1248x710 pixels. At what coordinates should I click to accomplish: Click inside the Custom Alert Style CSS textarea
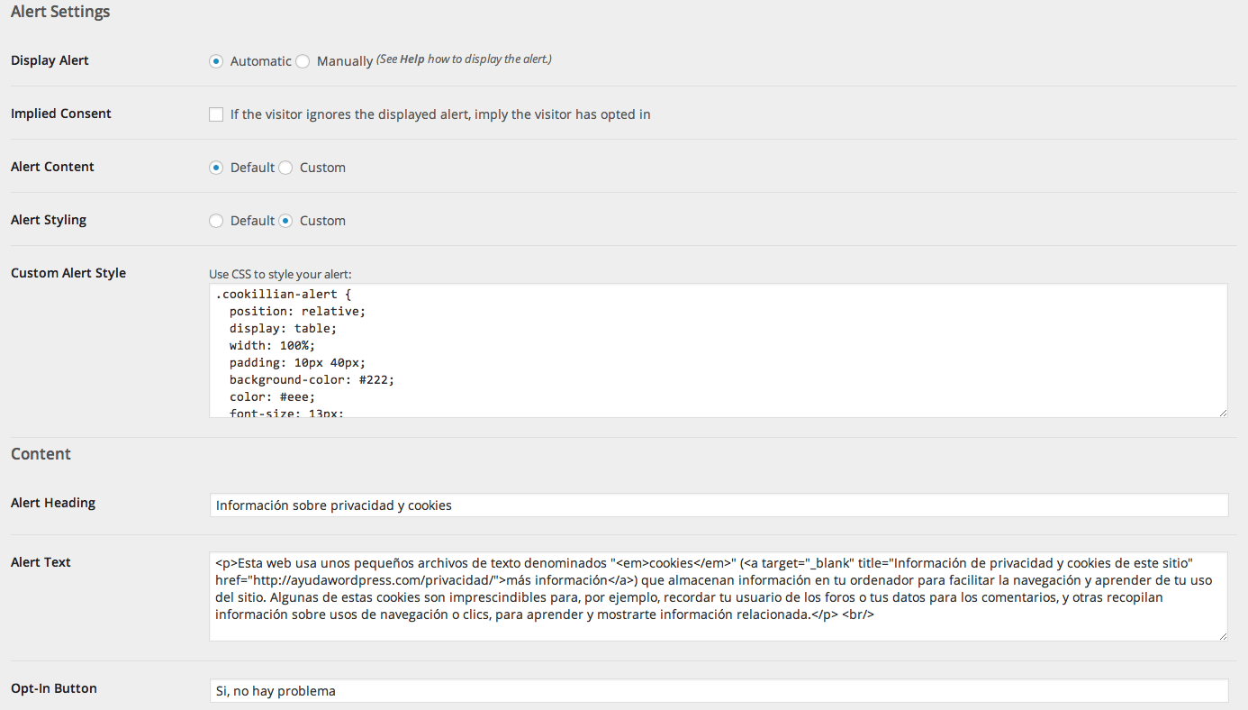718,350
